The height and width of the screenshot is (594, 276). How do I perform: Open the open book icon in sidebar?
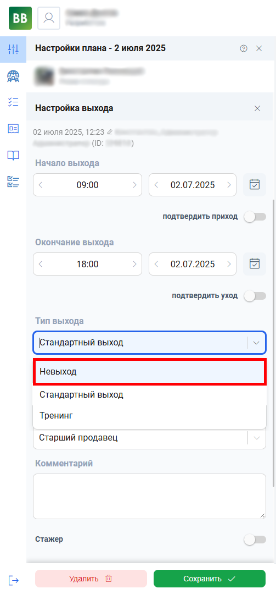(x=13, y=155)
